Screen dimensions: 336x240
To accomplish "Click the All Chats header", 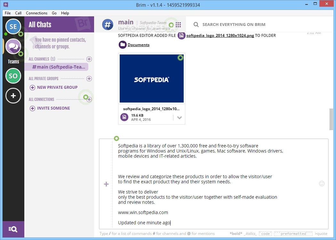I will [x=40, y=25].
